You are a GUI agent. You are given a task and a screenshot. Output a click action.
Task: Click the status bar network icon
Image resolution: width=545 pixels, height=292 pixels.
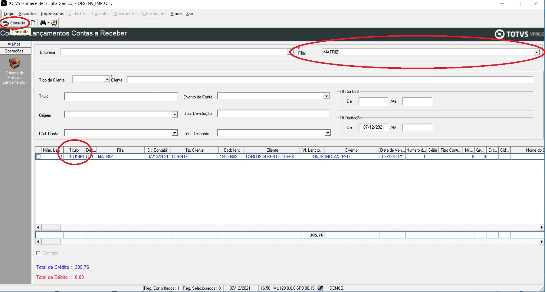pos(320,288)
